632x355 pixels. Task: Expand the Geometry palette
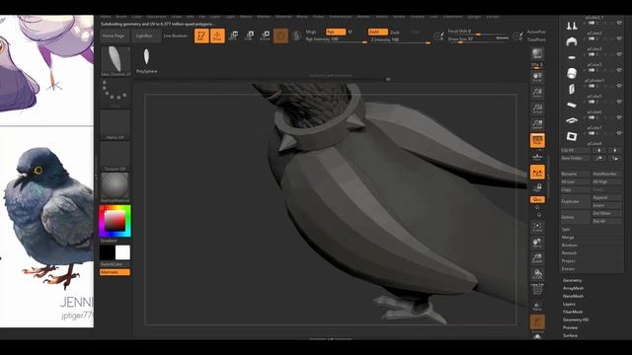click(573, 280)
